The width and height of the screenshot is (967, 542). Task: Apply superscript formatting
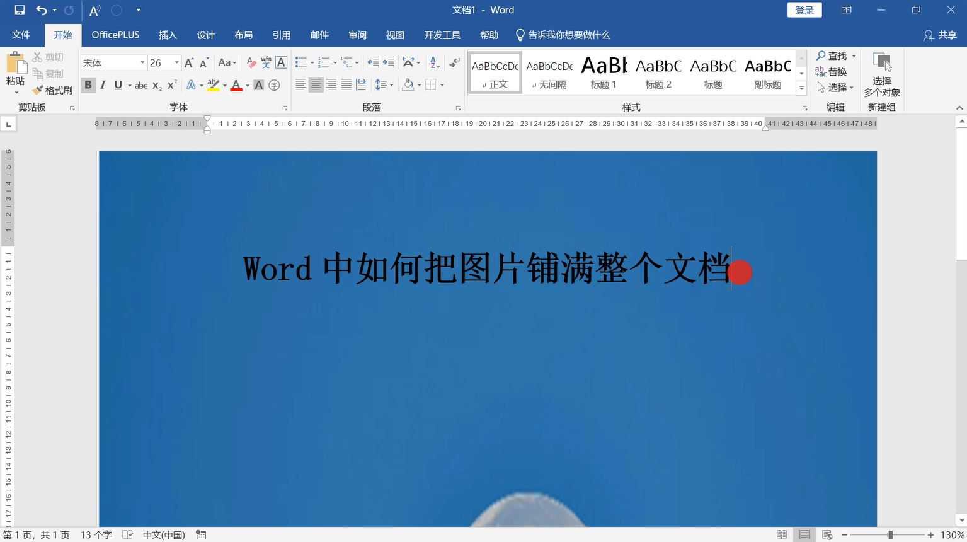pyautogui.click(x=172, y=85)
